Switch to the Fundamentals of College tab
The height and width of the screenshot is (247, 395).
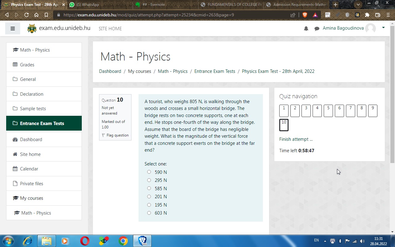231,5
